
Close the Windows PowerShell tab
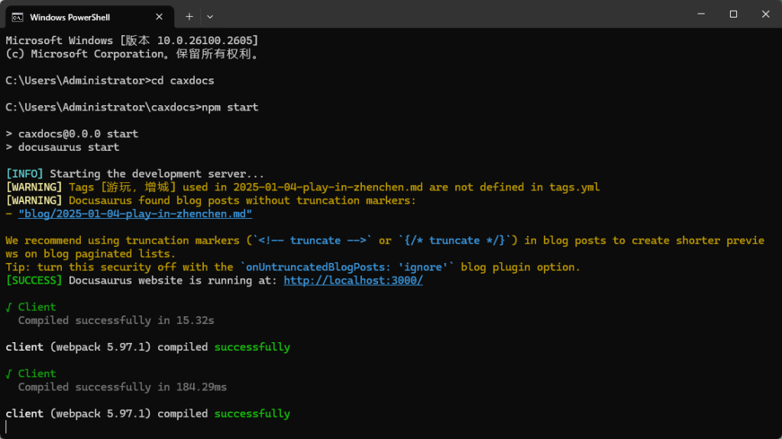point(159,17)
